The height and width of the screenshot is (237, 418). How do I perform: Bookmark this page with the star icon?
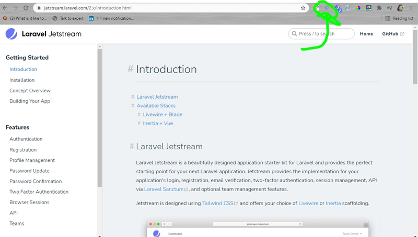[303, 8]
